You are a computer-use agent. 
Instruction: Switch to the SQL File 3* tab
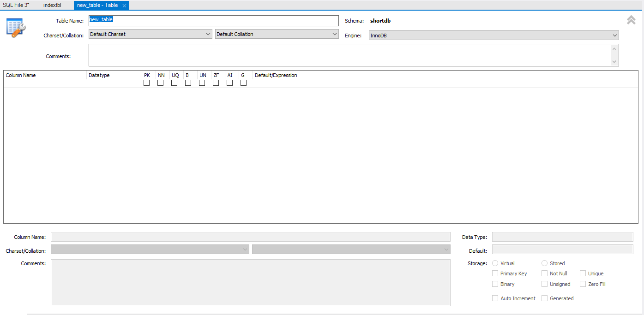(16, 5)
